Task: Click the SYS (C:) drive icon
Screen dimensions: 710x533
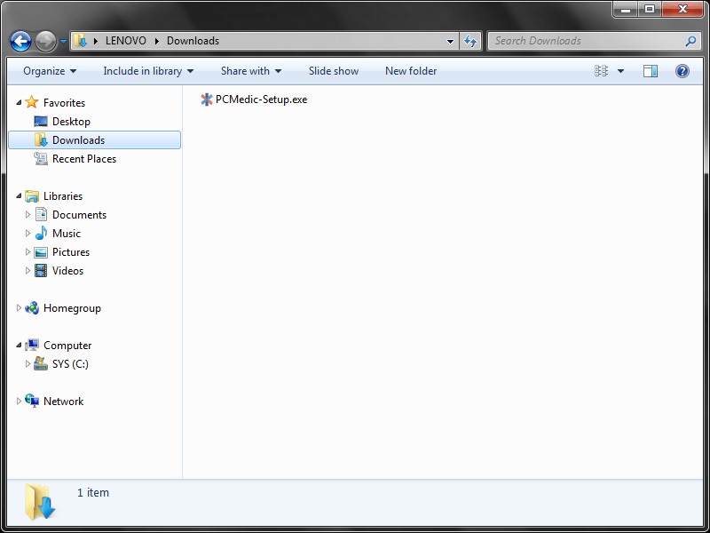Action: tap(41, 363)
